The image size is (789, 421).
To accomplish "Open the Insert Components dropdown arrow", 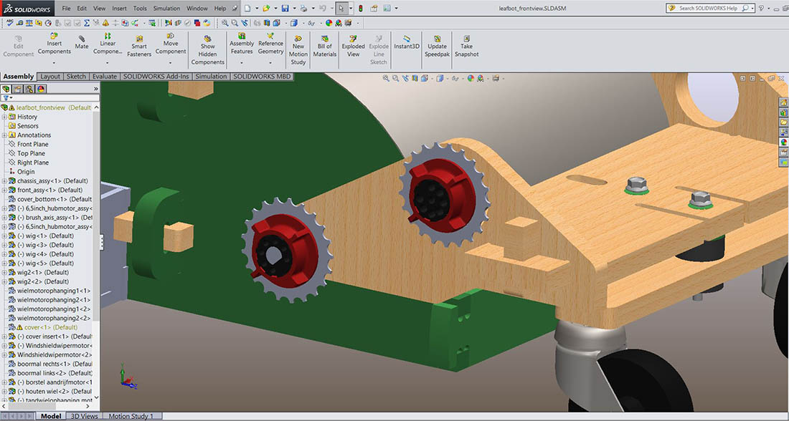I will pyautogui.click(x=55, y=63).
